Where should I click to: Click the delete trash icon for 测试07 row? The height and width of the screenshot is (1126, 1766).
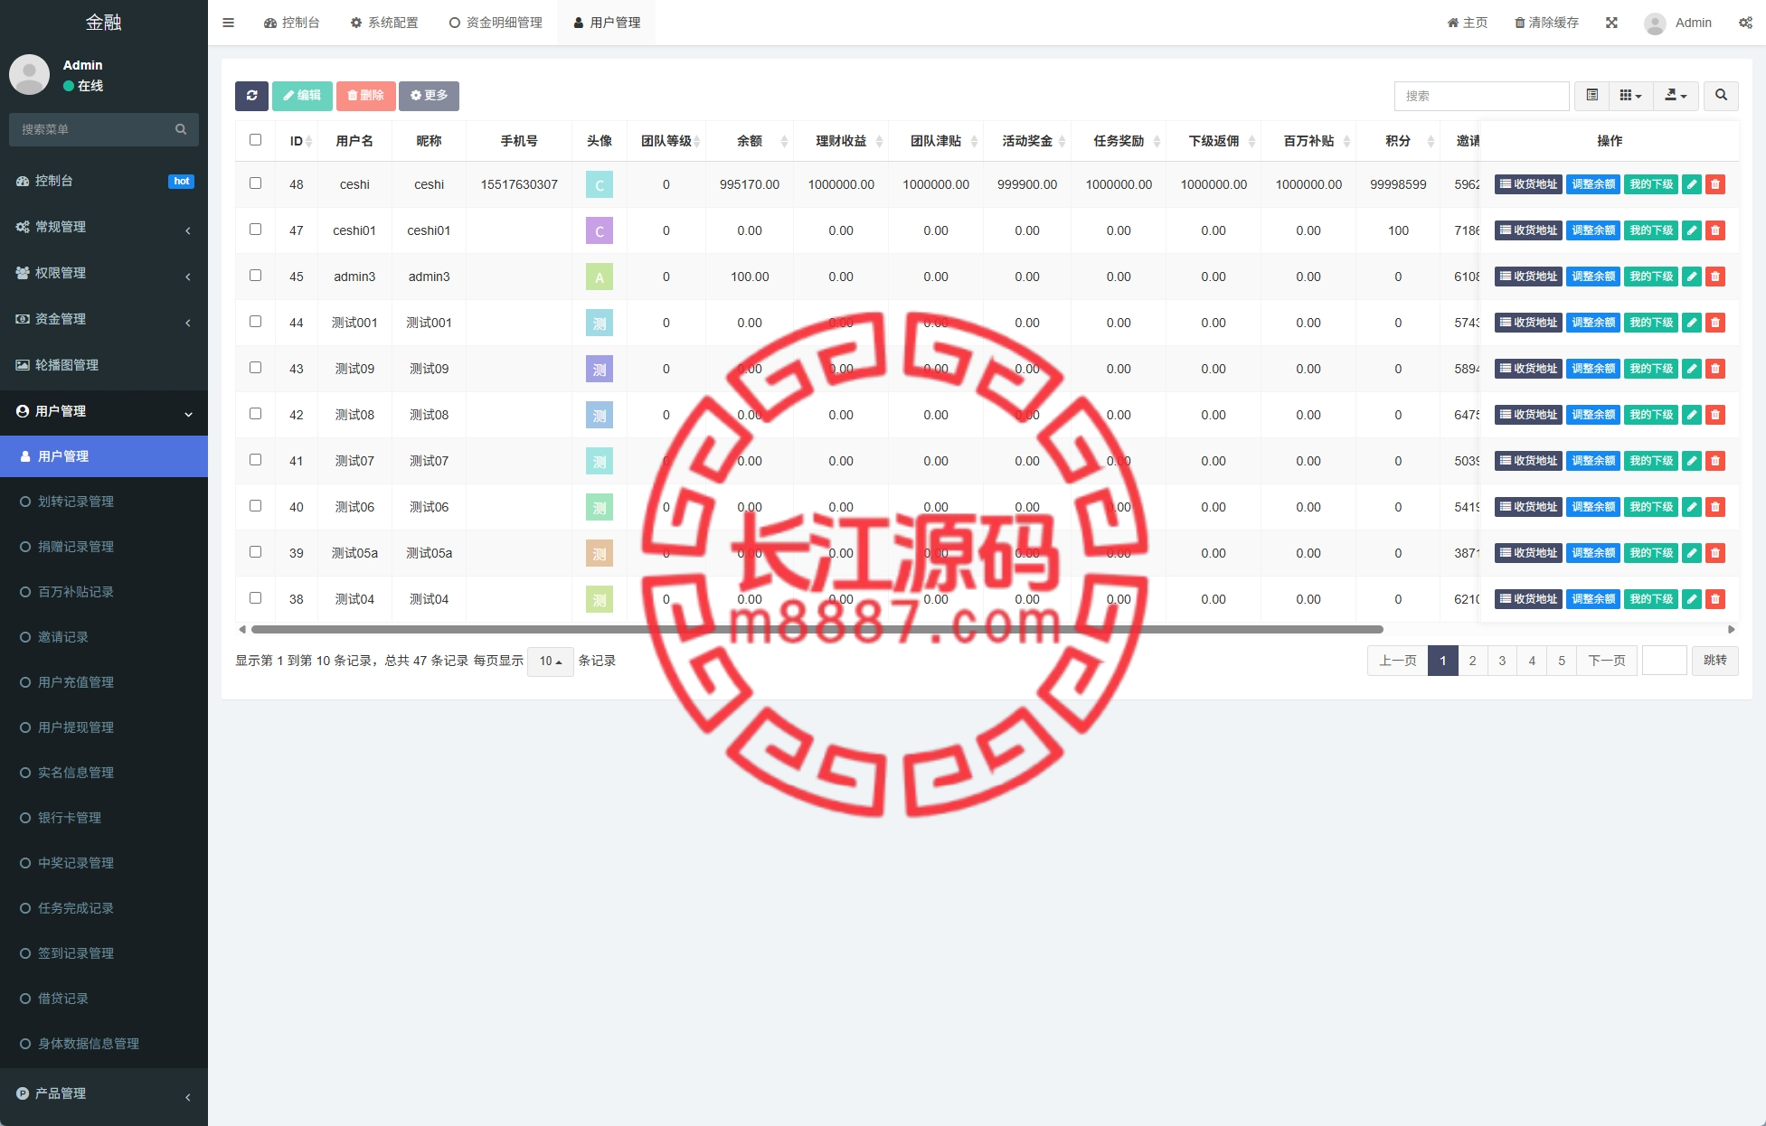pos(1715,461)
